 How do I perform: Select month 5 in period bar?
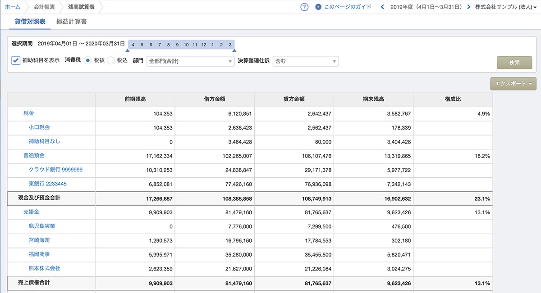142,45
